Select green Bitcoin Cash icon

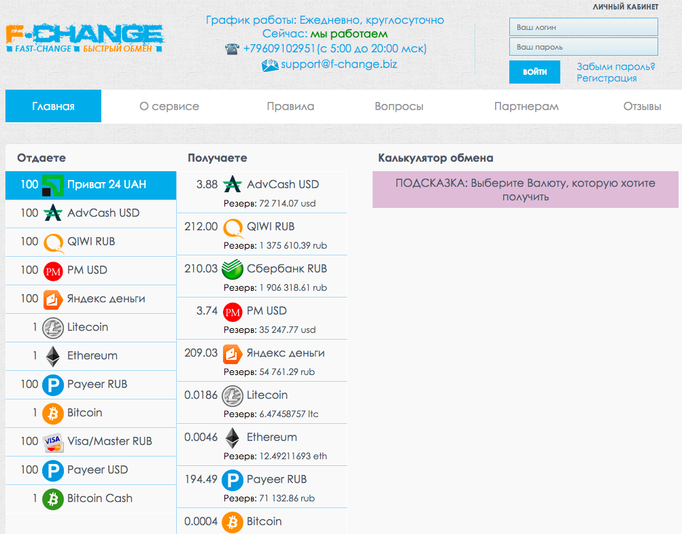[x=53, y=499]
